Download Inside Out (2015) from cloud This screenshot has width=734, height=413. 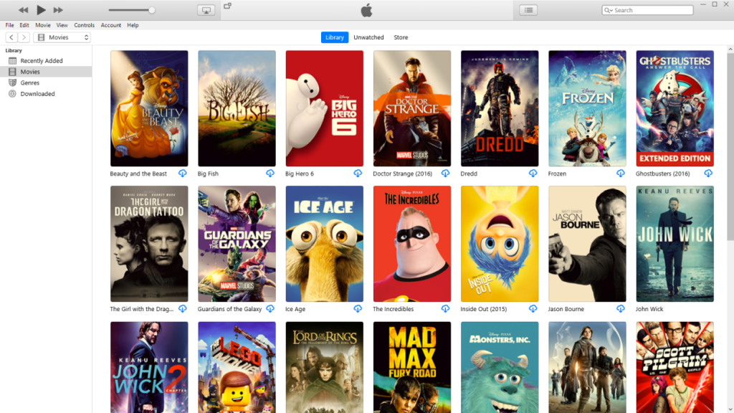[x=533, y=308]
